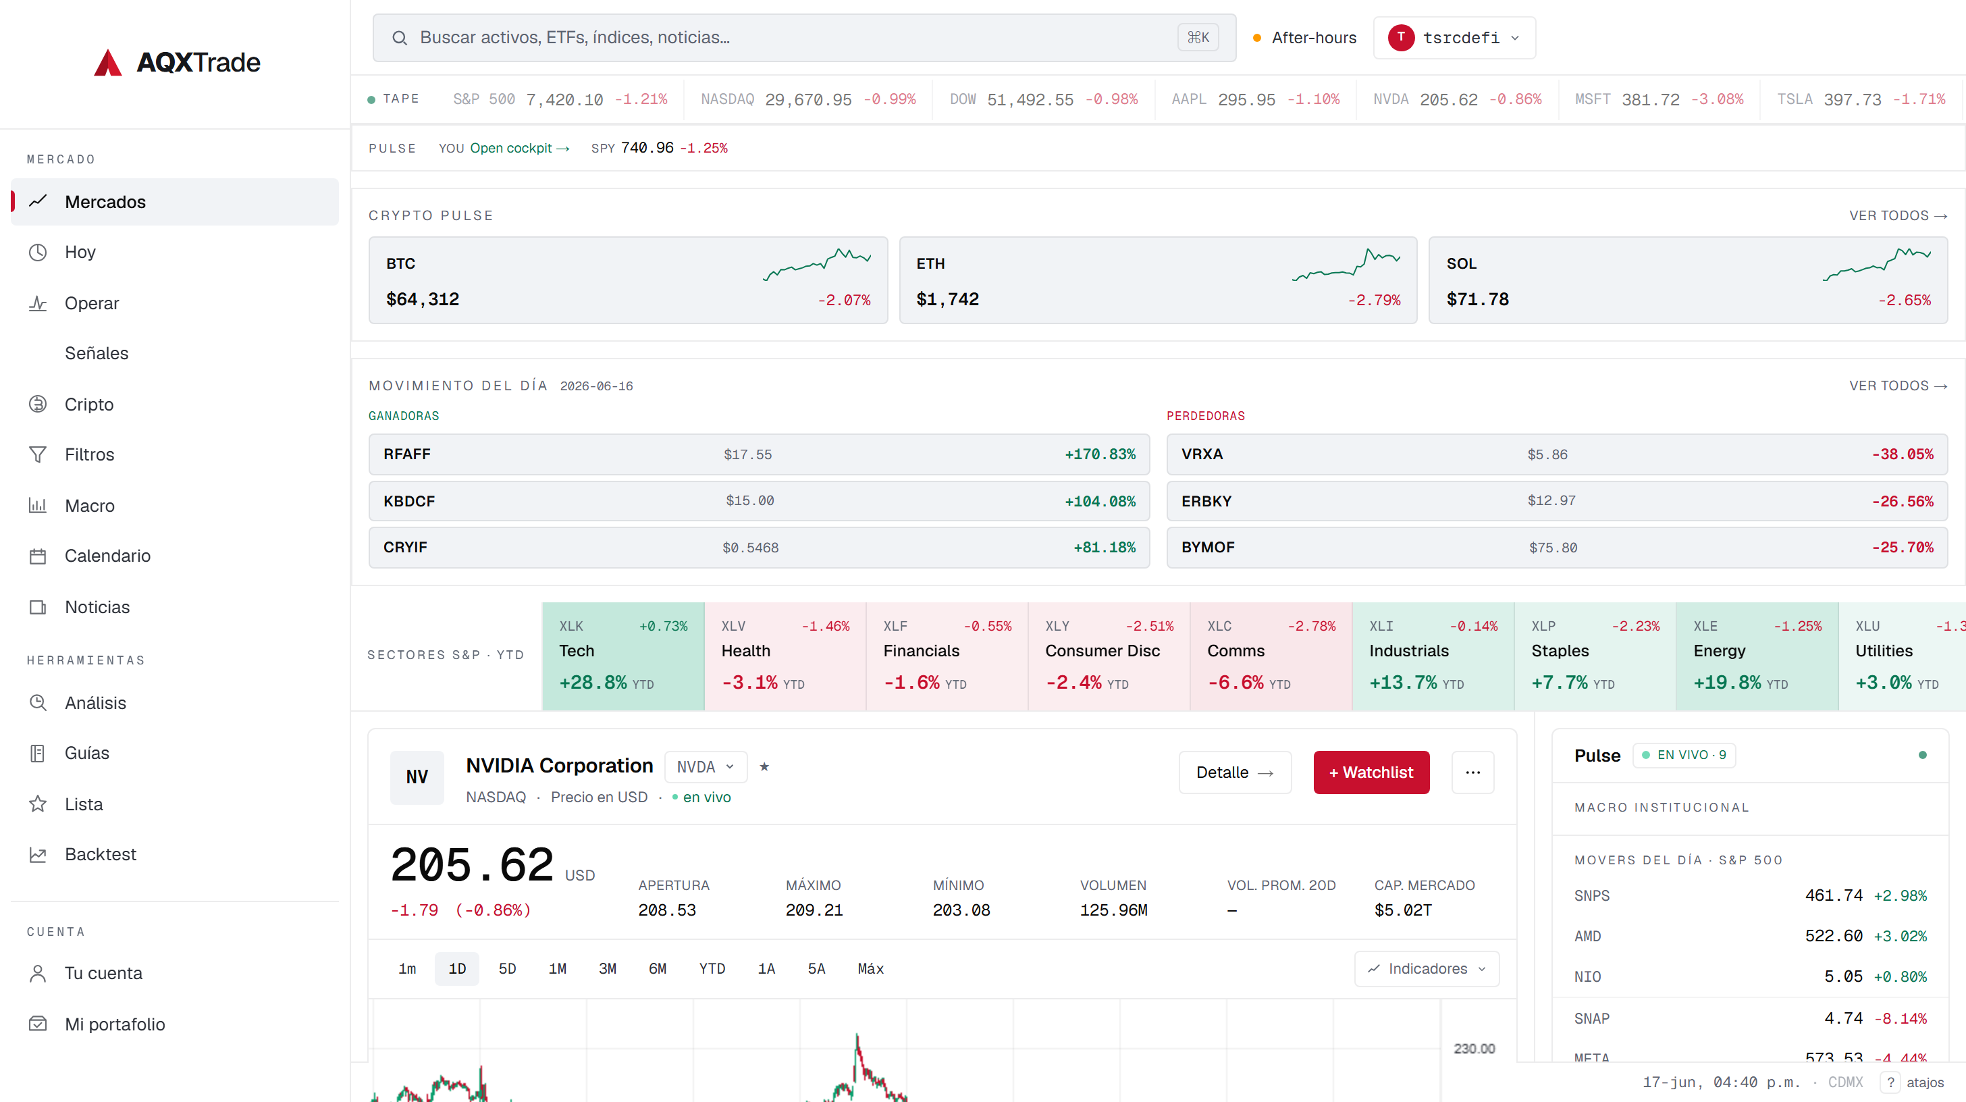Click the SNAP mover row

pos(1750,1018)
